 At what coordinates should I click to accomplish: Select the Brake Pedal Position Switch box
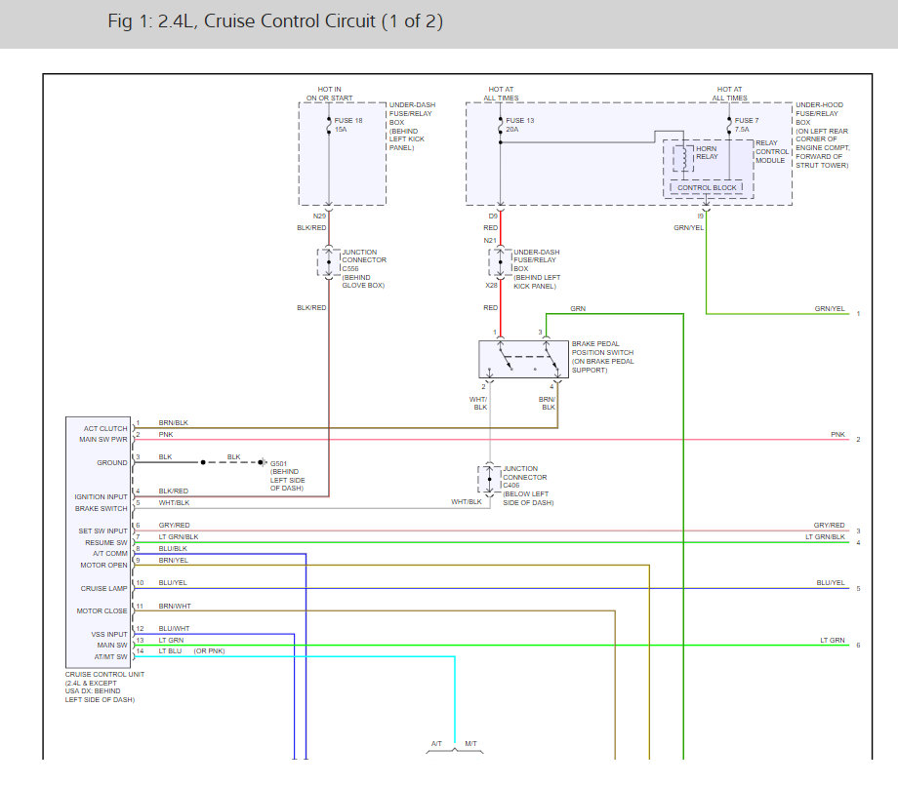(x=523, y=359)
